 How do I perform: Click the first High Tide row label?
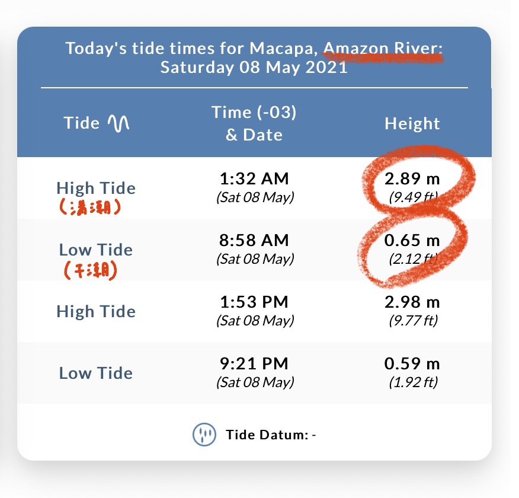point(96,188)
